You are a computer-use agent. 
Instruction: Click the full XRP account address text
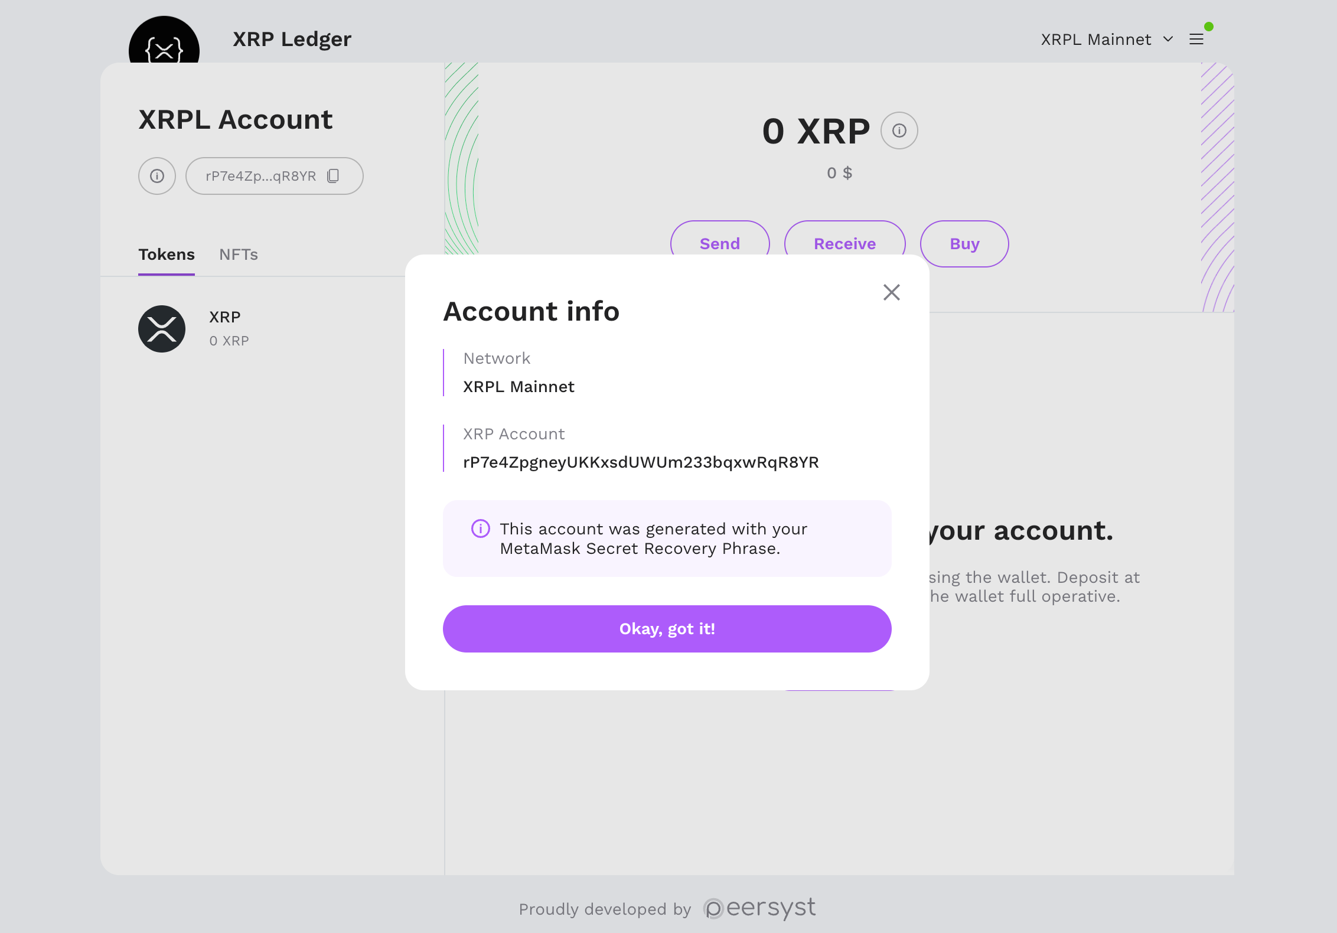coord(641,462)
